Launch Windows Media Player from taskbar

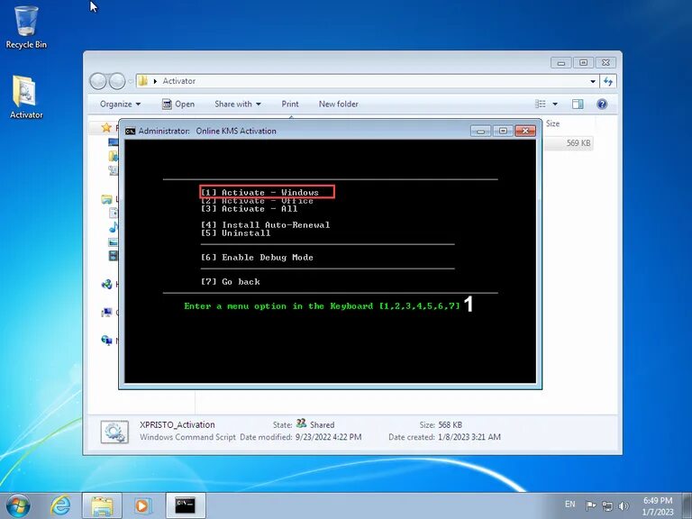click(x=142, y=505)
